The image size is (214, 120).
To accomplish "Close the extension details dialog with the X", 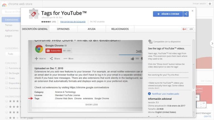I will click(192, 11).
